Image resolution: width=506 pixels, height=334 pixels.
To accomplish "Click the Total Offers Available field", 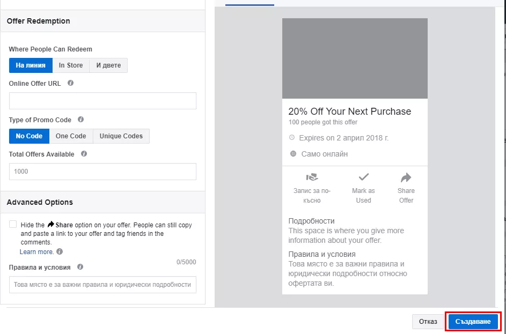I will (102, 172).
